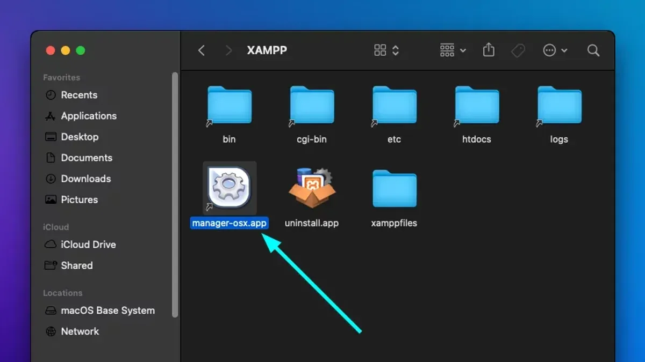Select the cgi-bin folder icon

pyautogui.click(x=312, y=105)
